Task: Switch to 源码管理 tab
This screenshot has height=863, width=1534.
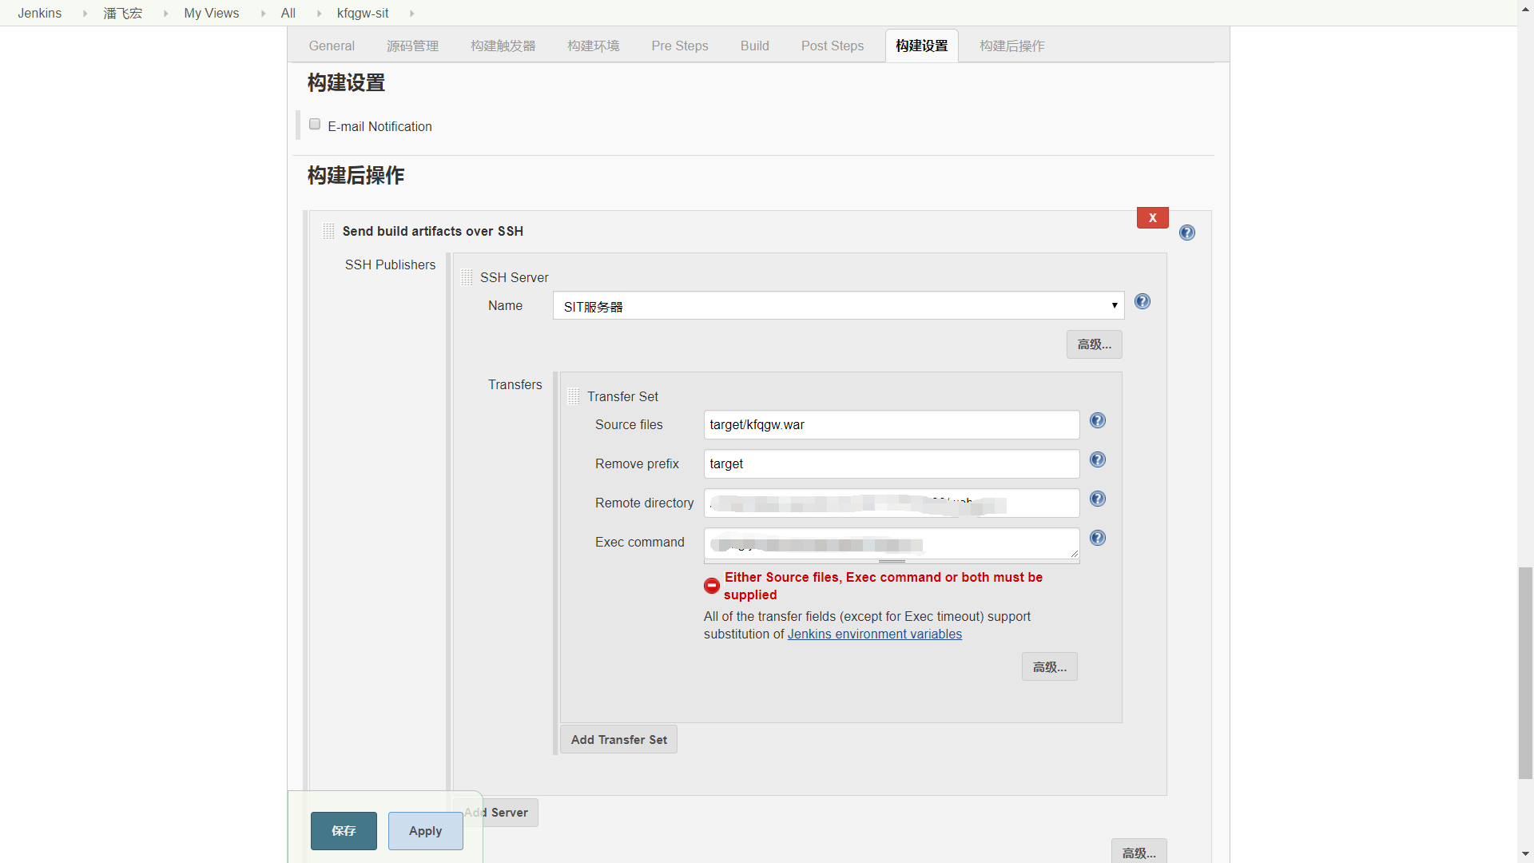Action: tap(412, 46)
